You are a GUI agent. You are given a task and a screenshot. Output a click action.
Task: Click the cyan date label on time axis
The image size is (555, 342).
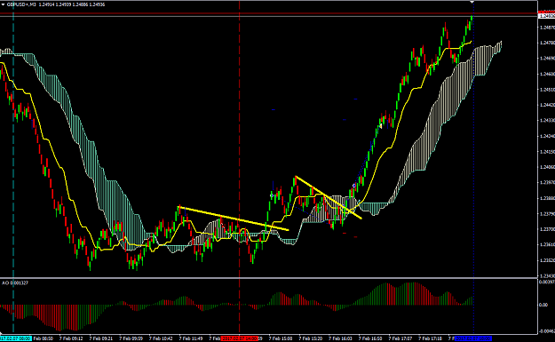pos(16,338)
